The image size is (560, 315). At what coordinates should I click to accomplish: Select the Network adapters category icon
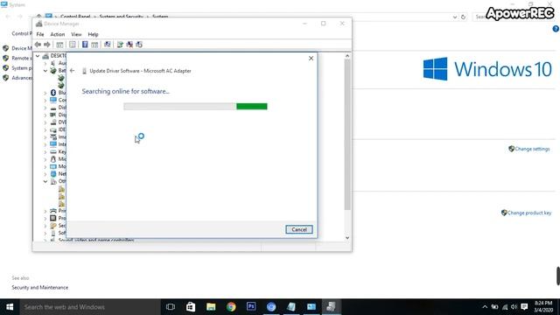coord(53,174)
